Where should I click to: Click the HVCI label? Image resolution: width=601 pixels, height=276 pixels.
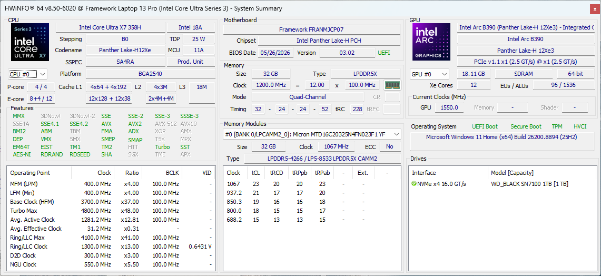click(580, 126)
